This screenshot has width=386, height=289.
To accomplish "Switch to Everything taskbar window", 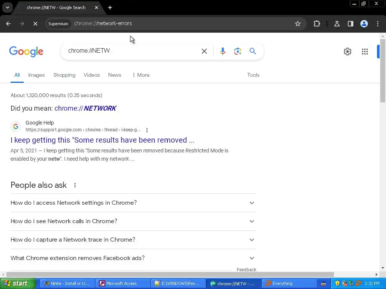I will 289,283.
